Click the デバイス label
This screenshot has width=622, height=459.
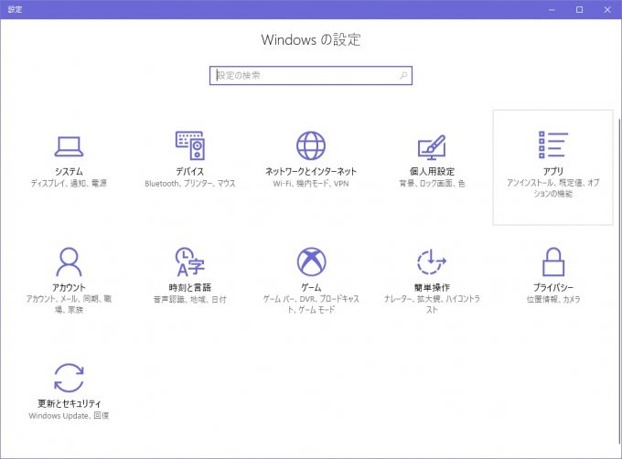(190, 171)
